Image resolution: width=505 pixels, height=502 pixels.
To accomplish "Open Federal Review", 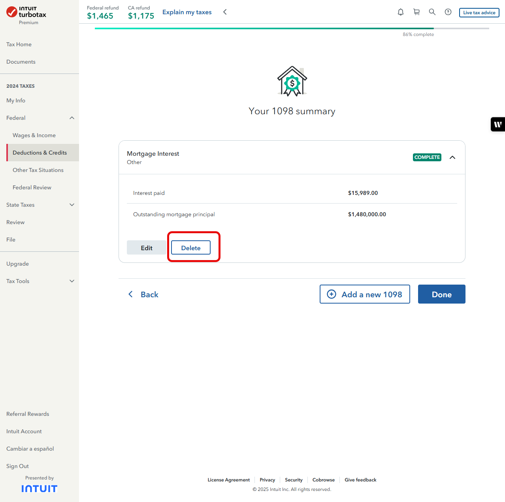I will click(32, 187).
